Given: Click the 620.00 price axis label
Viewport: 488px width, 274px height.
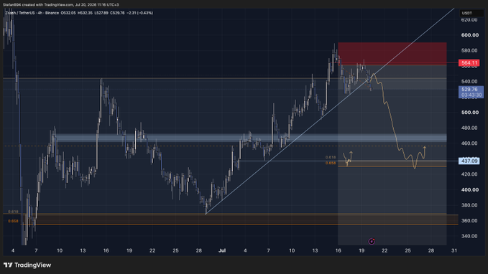Looking at the screenshot, I should click(469, 20).
